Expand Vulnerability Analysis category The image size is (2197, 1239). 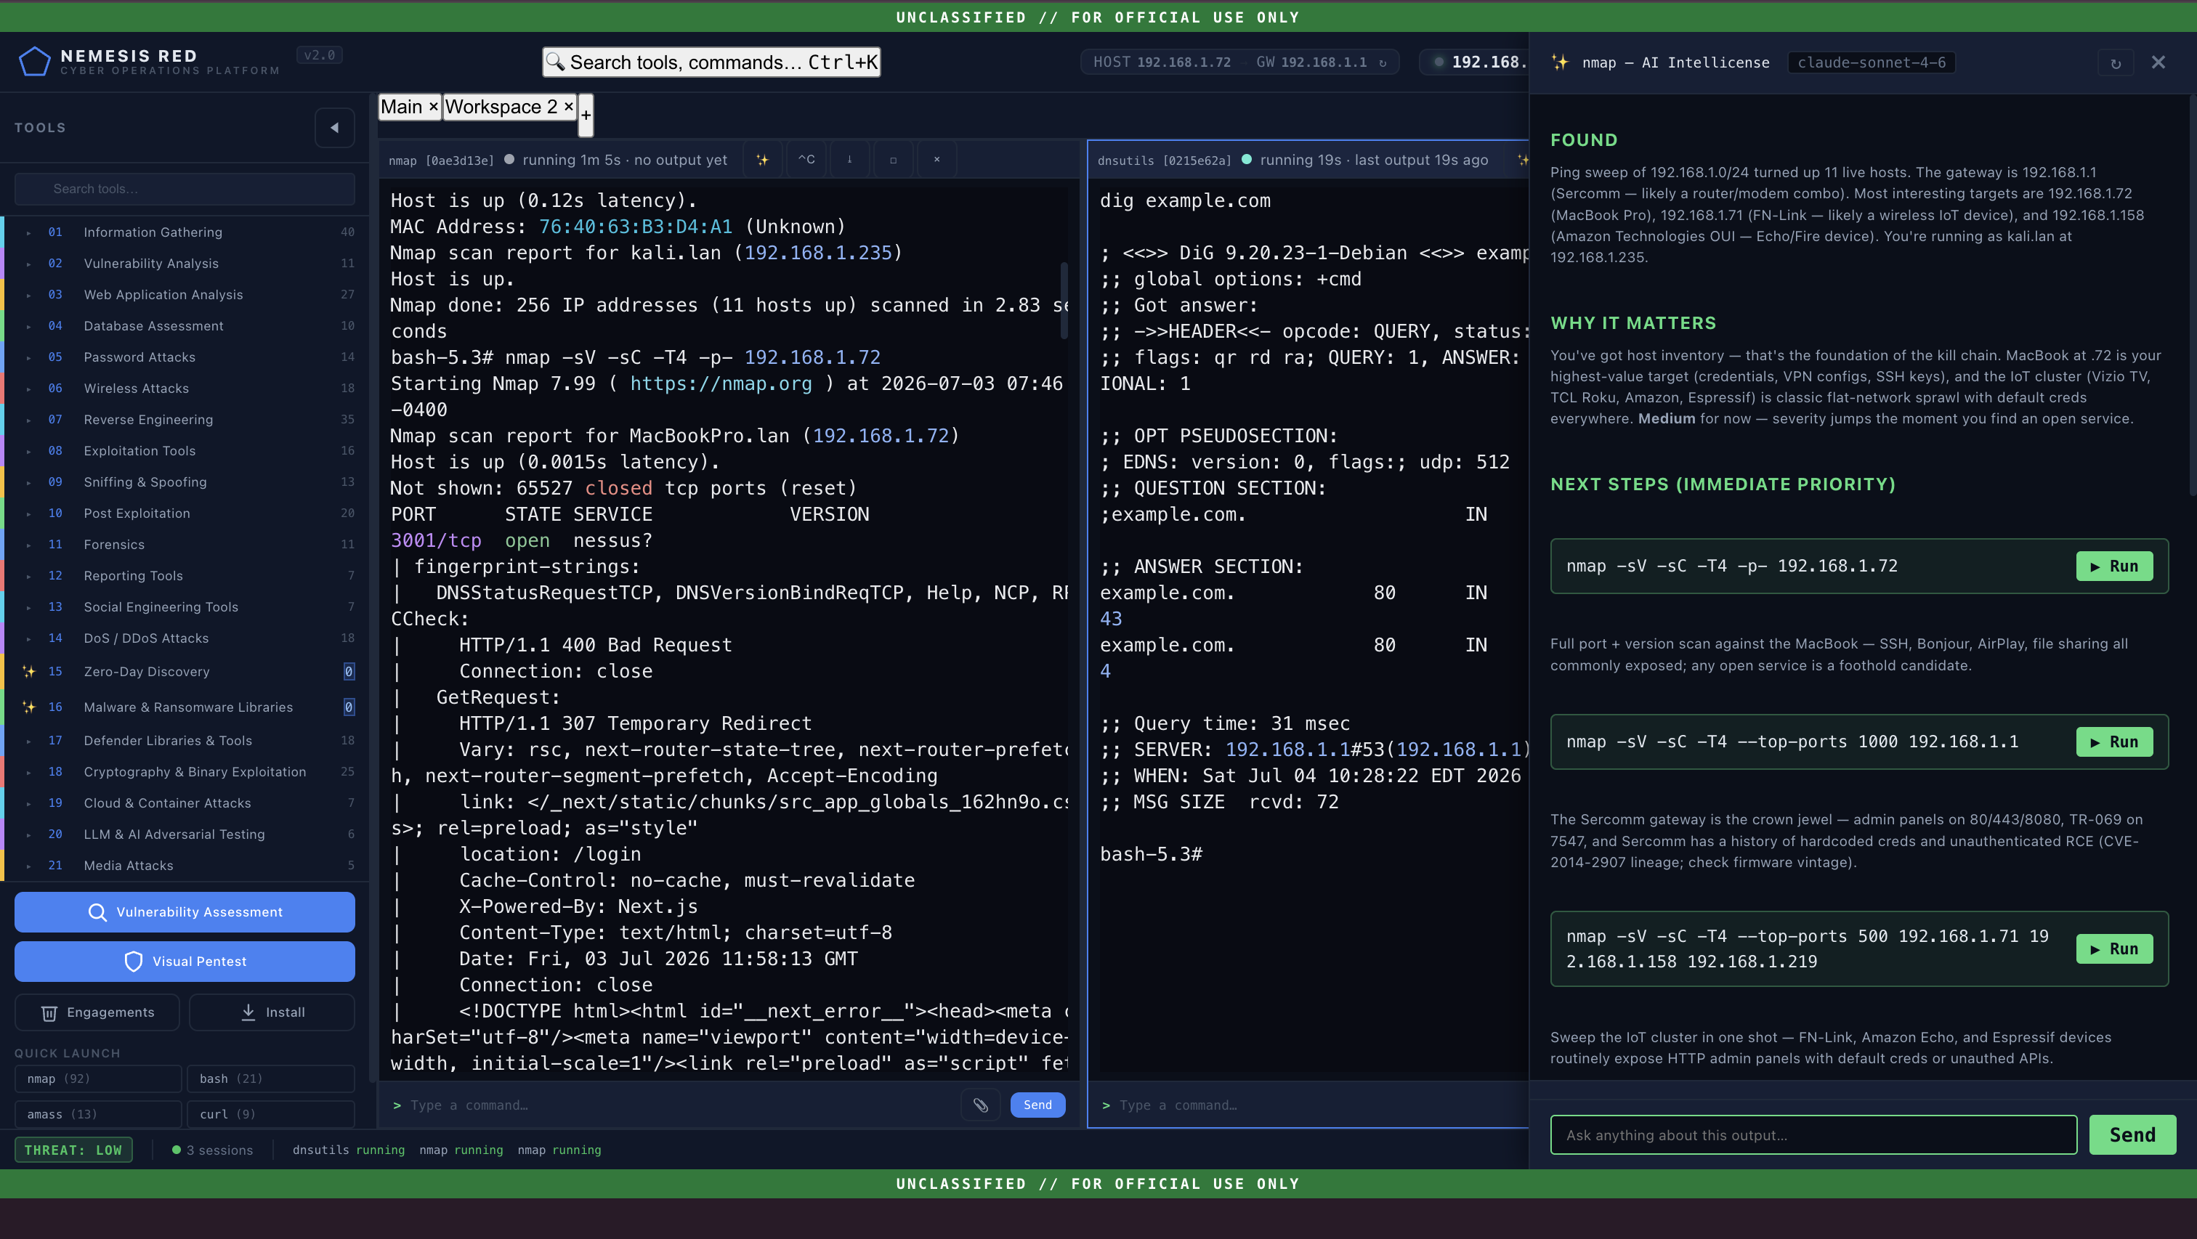pyautogui.click(x=185, y=264)
